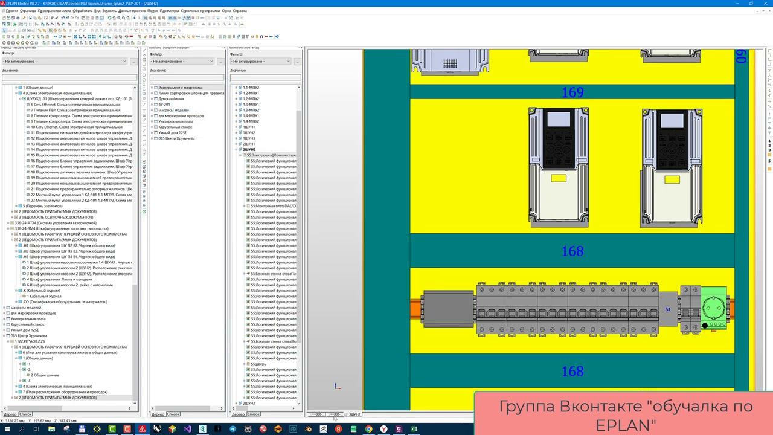Screen dimensions: 773x435
Task: Expand the 336-24-АТХ4 node in pages tree
Action: click(8, 223)
